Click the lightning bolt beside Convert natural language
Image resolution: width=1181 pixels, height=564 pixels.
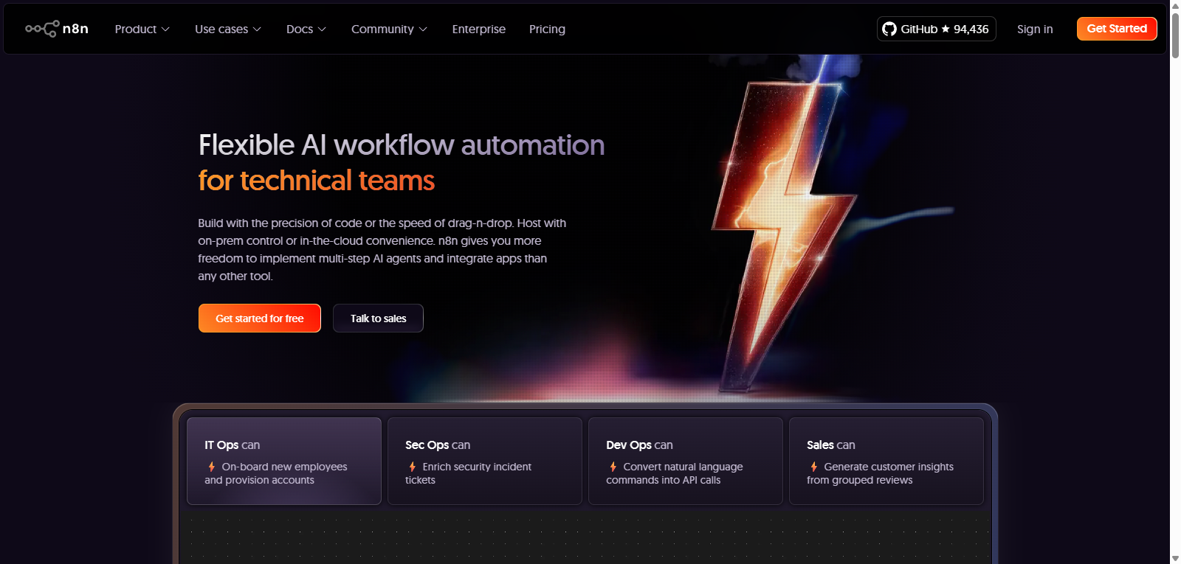[x=613, y=467]
